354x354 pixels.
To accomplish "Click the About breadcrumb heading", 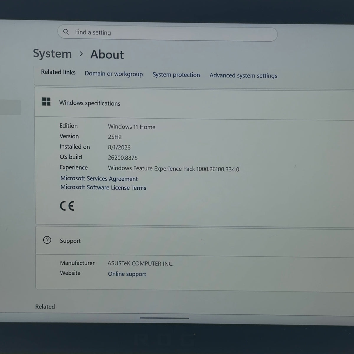I will [107, 55].
